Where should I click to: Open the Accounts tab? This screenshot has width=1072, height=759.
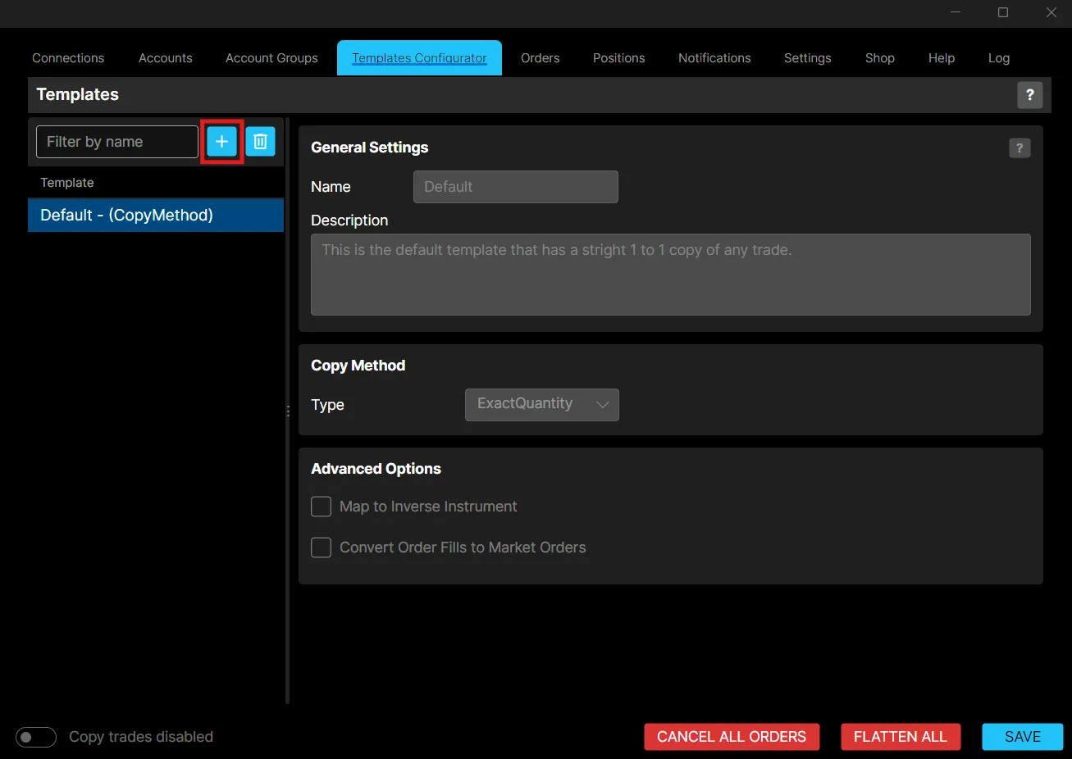[166, 58]
